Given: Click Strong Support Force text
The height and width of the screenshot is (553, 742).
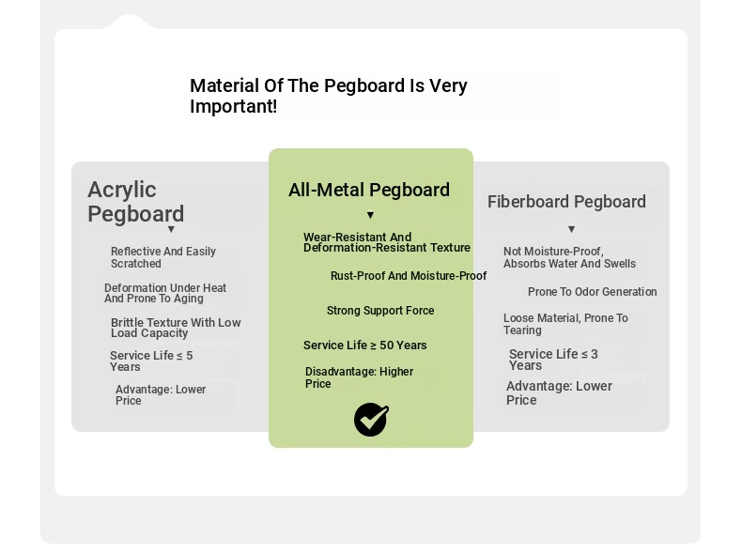Looking at the screenshot, I should pos(380,311).
